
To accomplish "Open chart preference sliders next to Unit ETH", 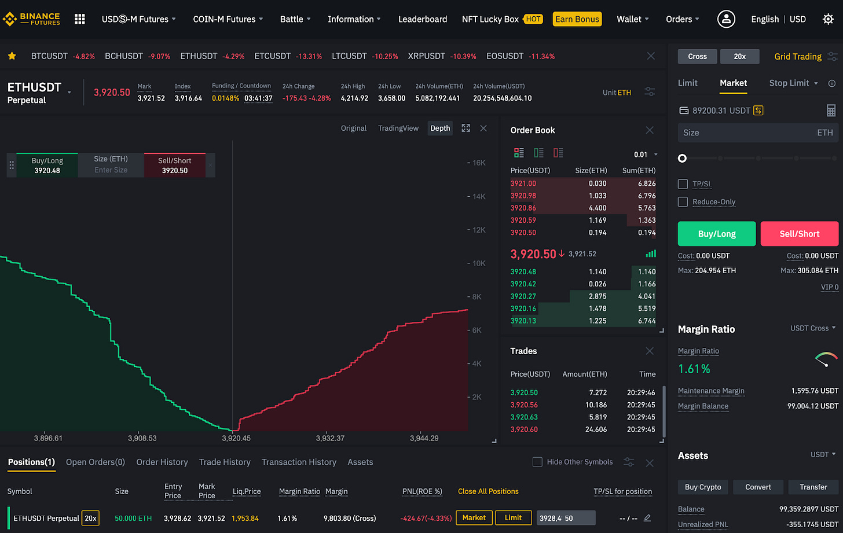I will point(650,92).
